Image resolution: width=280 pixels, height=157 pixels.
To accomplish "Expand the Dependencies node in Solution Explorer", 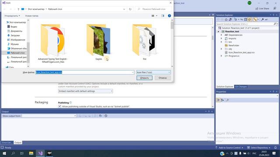I will [x=221, y=35].
